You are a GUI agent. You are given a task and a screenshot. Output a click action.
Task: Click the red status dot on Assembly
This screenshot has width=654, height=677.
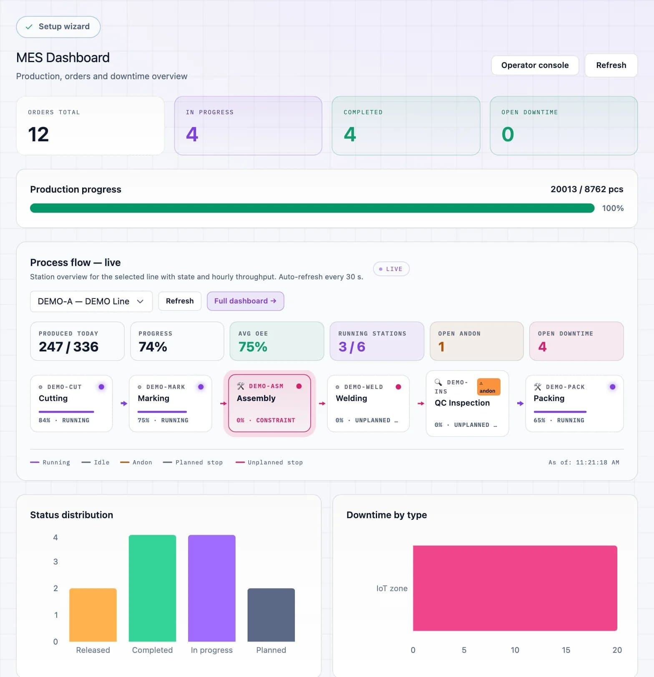coord(299,386)
